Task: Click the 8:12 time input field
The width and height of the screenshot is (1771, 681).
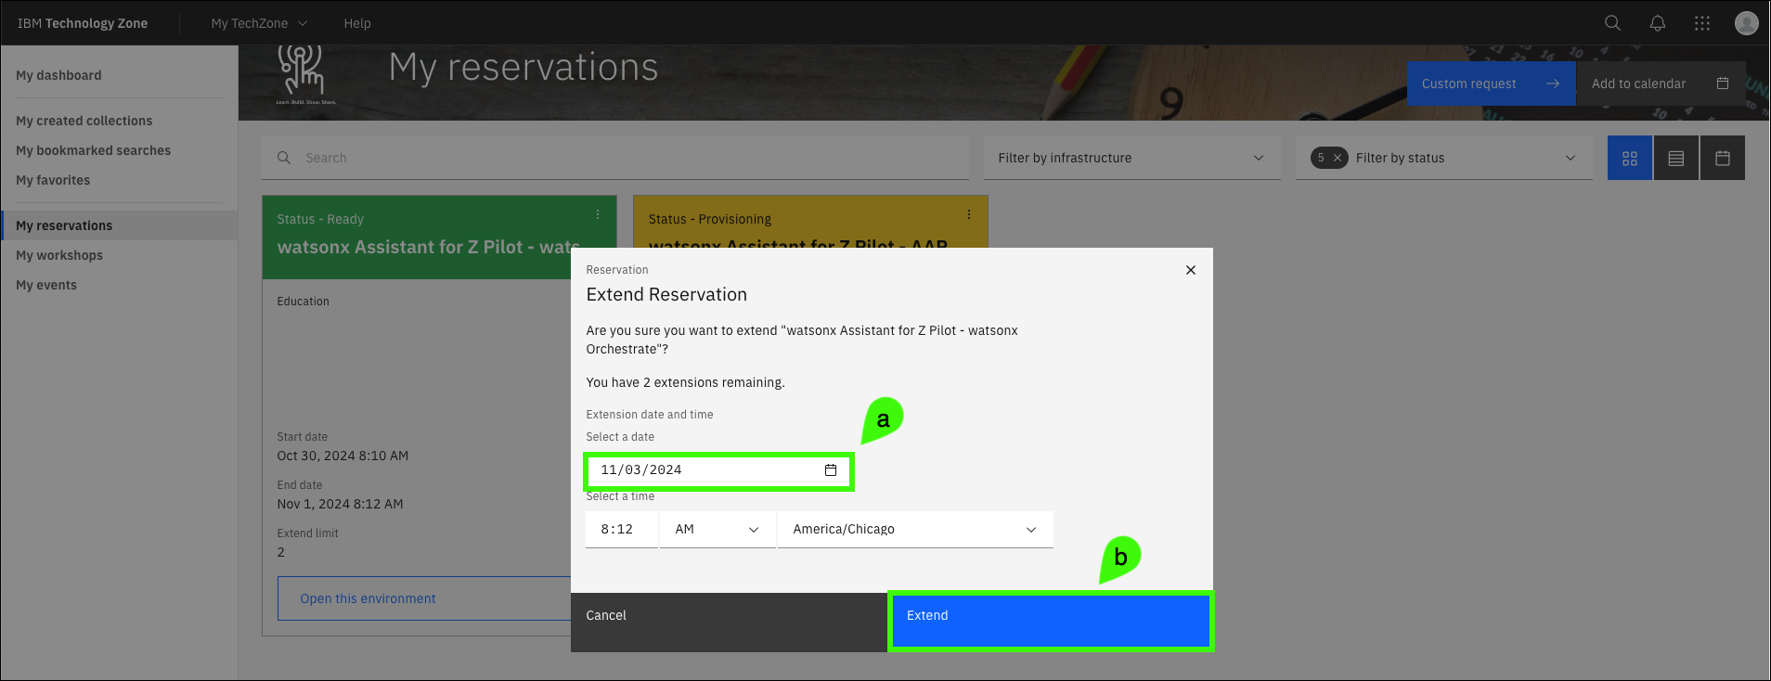Action: coord(620,530)
